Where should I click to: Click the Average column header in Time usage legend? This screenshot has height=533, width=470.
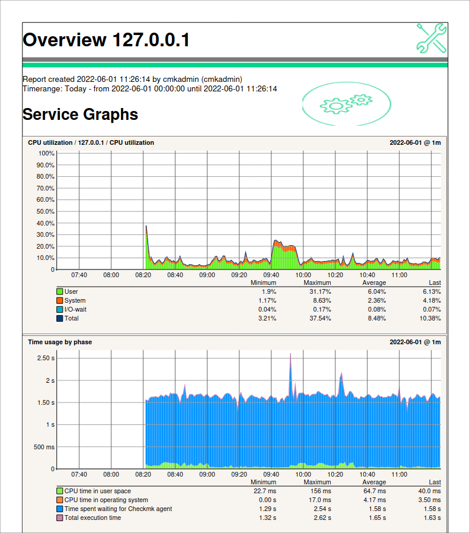[x=373, y=483]
